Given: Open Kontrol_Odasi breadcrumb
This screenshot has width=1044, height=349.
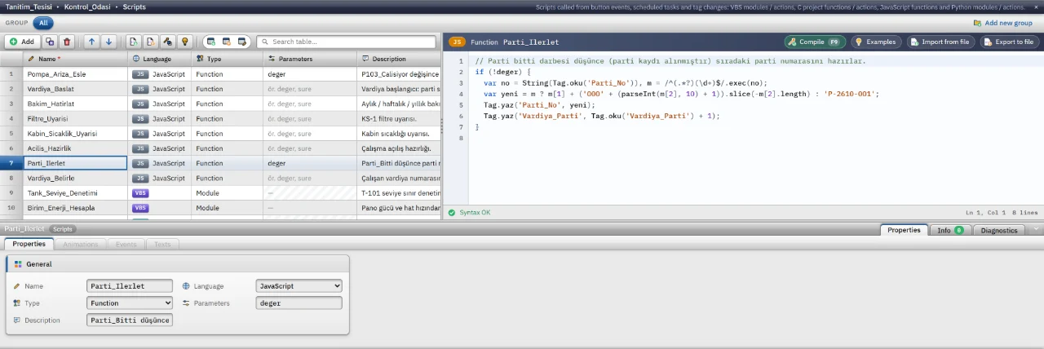Looking at the screenshot, I should coord(87,7).
